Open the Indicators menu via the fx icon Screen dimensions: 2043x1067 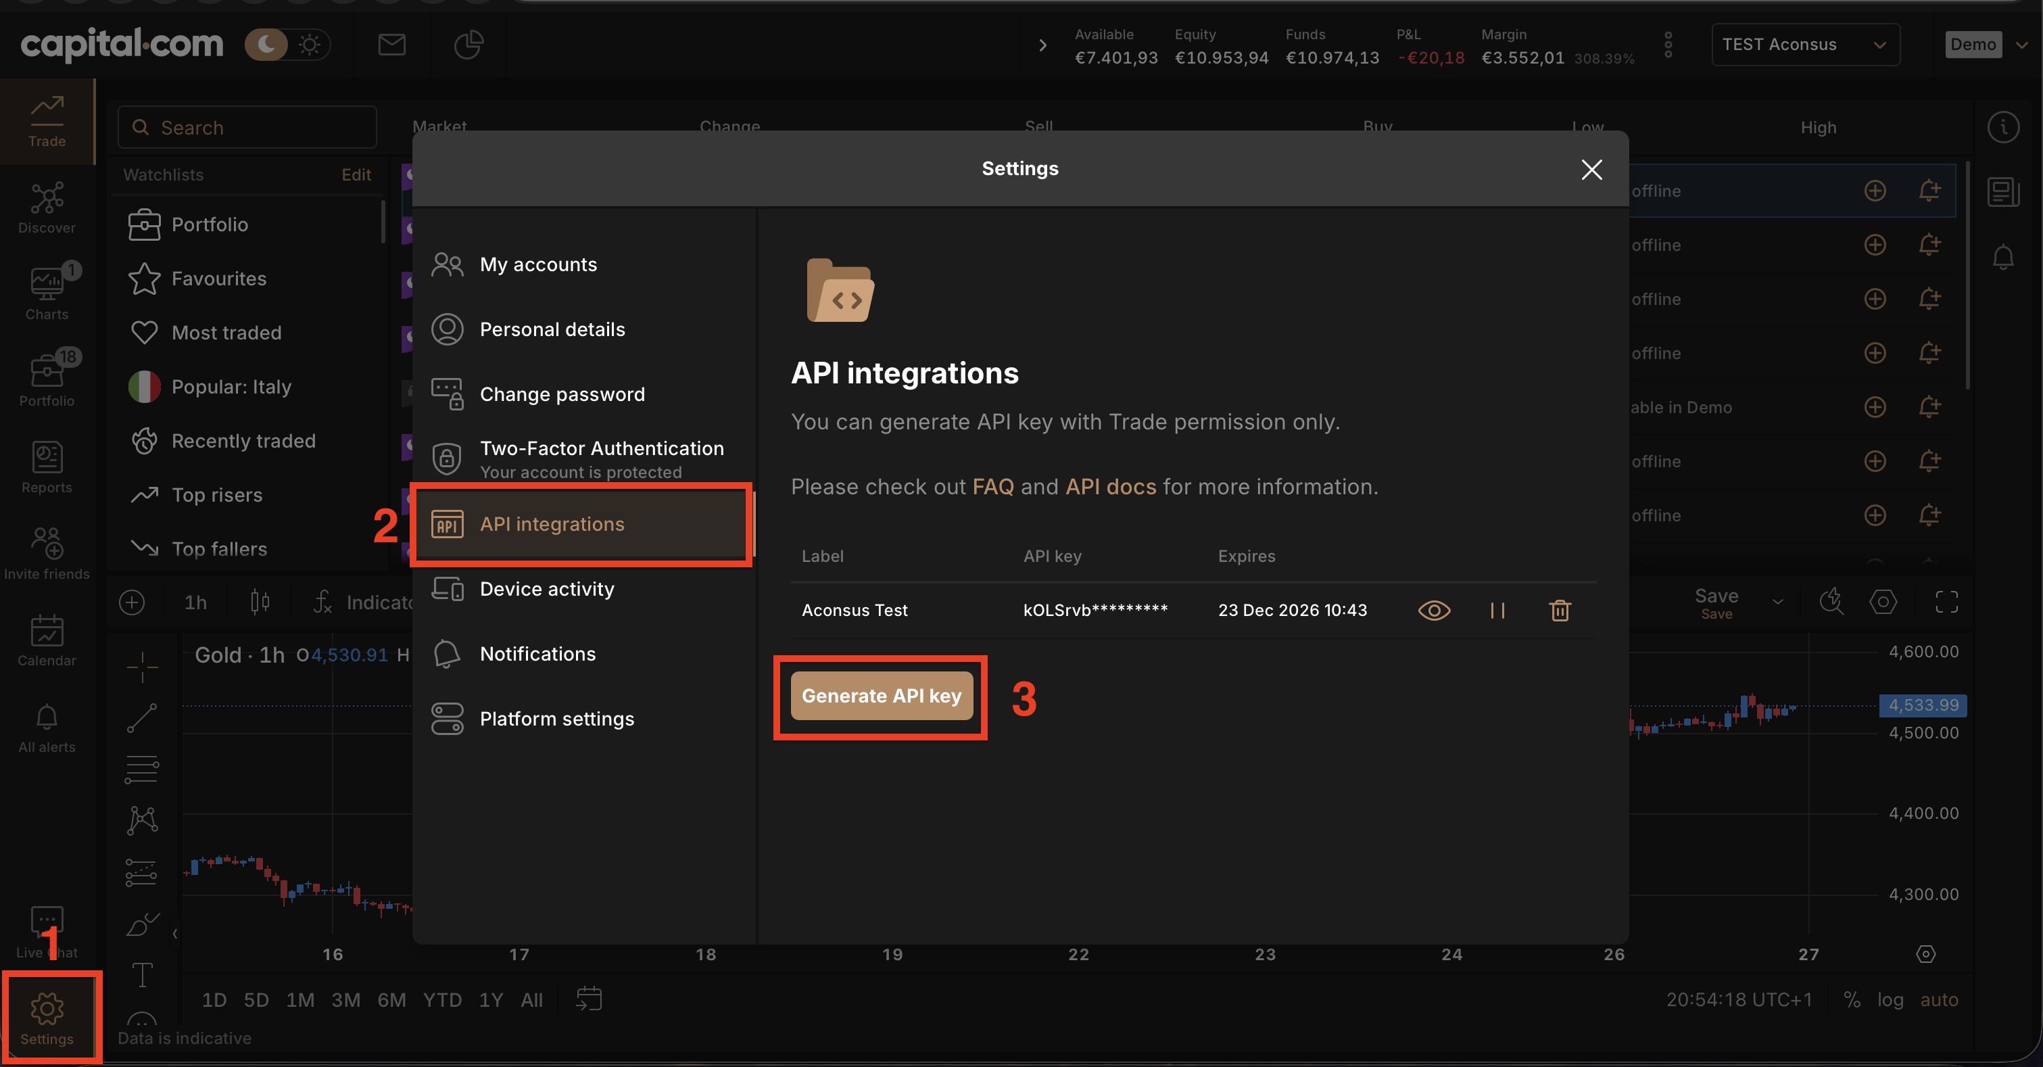(322, 602)
